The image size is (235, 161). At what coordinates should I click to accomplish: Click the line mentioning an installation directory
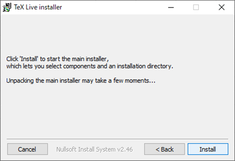point(90,66)
